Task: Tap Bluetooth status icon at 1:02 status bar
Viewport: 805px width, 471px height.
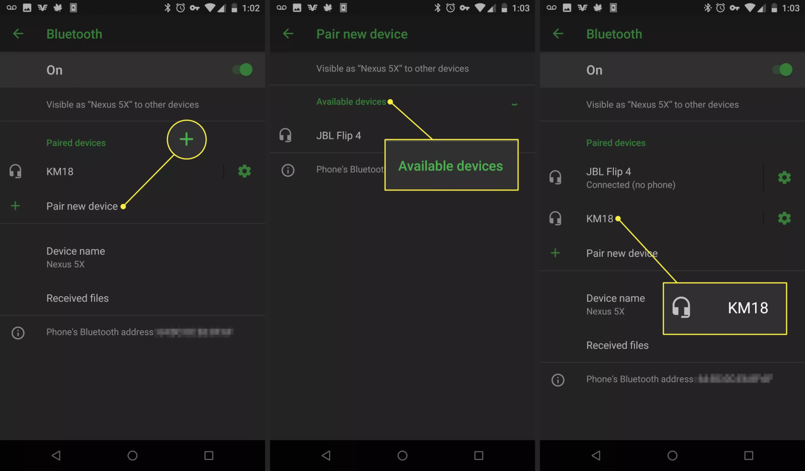Action: [x=168, y=8]
